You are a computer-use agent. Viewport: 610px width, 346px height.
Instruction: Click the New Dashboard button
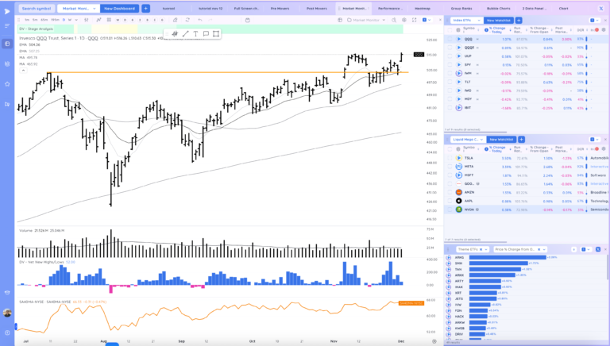[x=119, y=8]
